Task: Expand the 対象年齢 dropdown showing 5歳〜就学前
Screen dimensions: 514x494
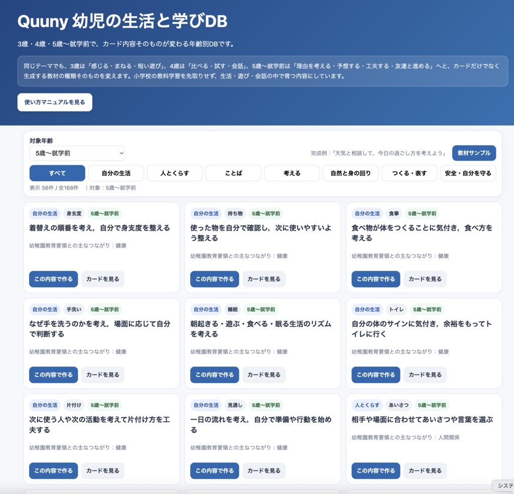Action: (x=77, y=153)
